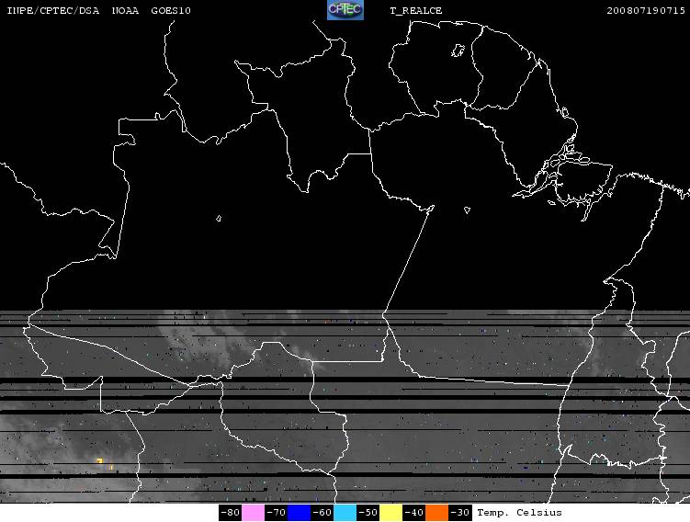Click the Temp. Celsius legend label
The height and width of the screenshot is (522, 690).
pyautogui.click(x=520, y=513)
